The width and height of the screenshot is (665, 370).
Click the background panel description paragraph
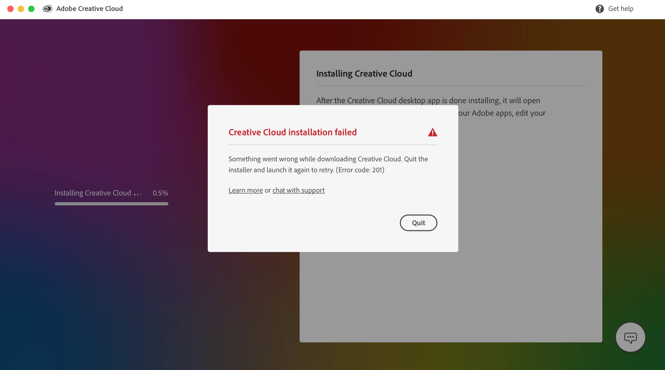[428, 101]
